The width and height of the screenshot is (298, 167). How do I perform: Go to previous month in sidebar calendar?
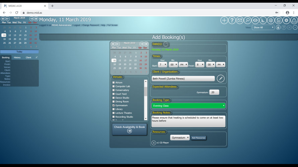coord(7,19)
